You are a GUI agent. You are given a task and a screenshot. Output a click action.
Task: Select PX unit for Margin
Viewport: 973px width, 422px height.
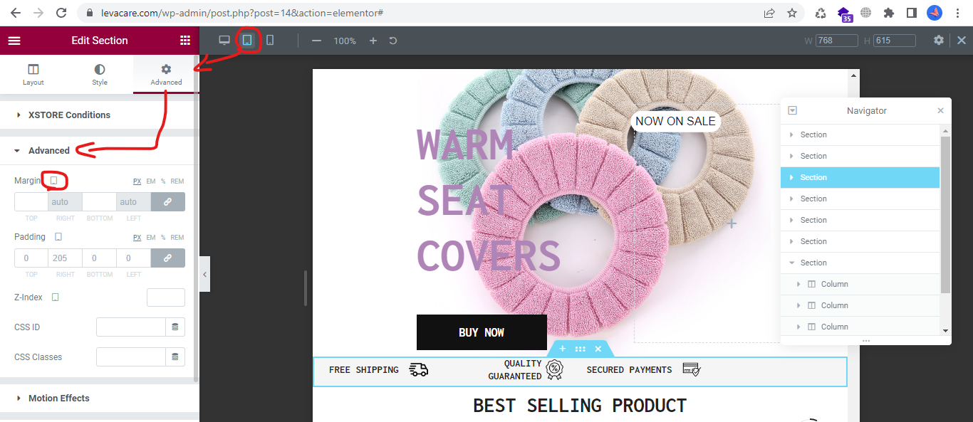[137, 181]
